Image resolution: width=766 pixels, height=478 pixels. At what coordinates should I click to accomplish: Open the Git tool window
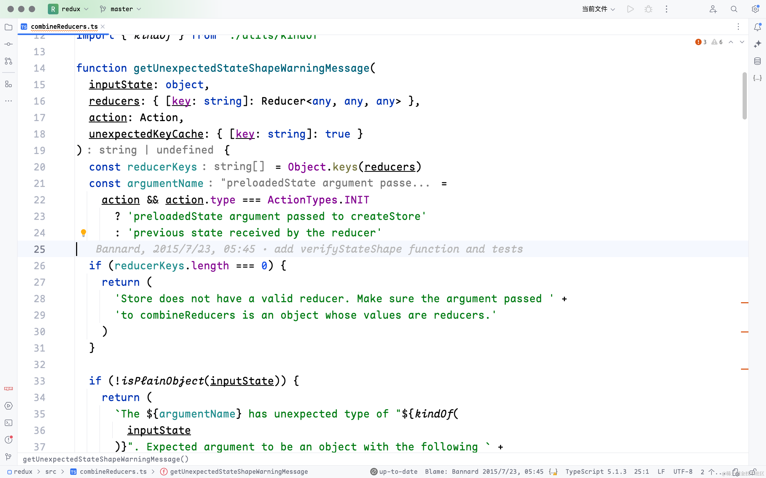click(9, 456)
